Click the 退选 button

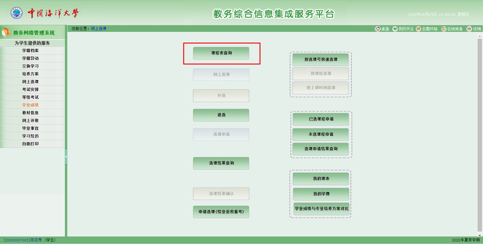(x=221, y=115)
